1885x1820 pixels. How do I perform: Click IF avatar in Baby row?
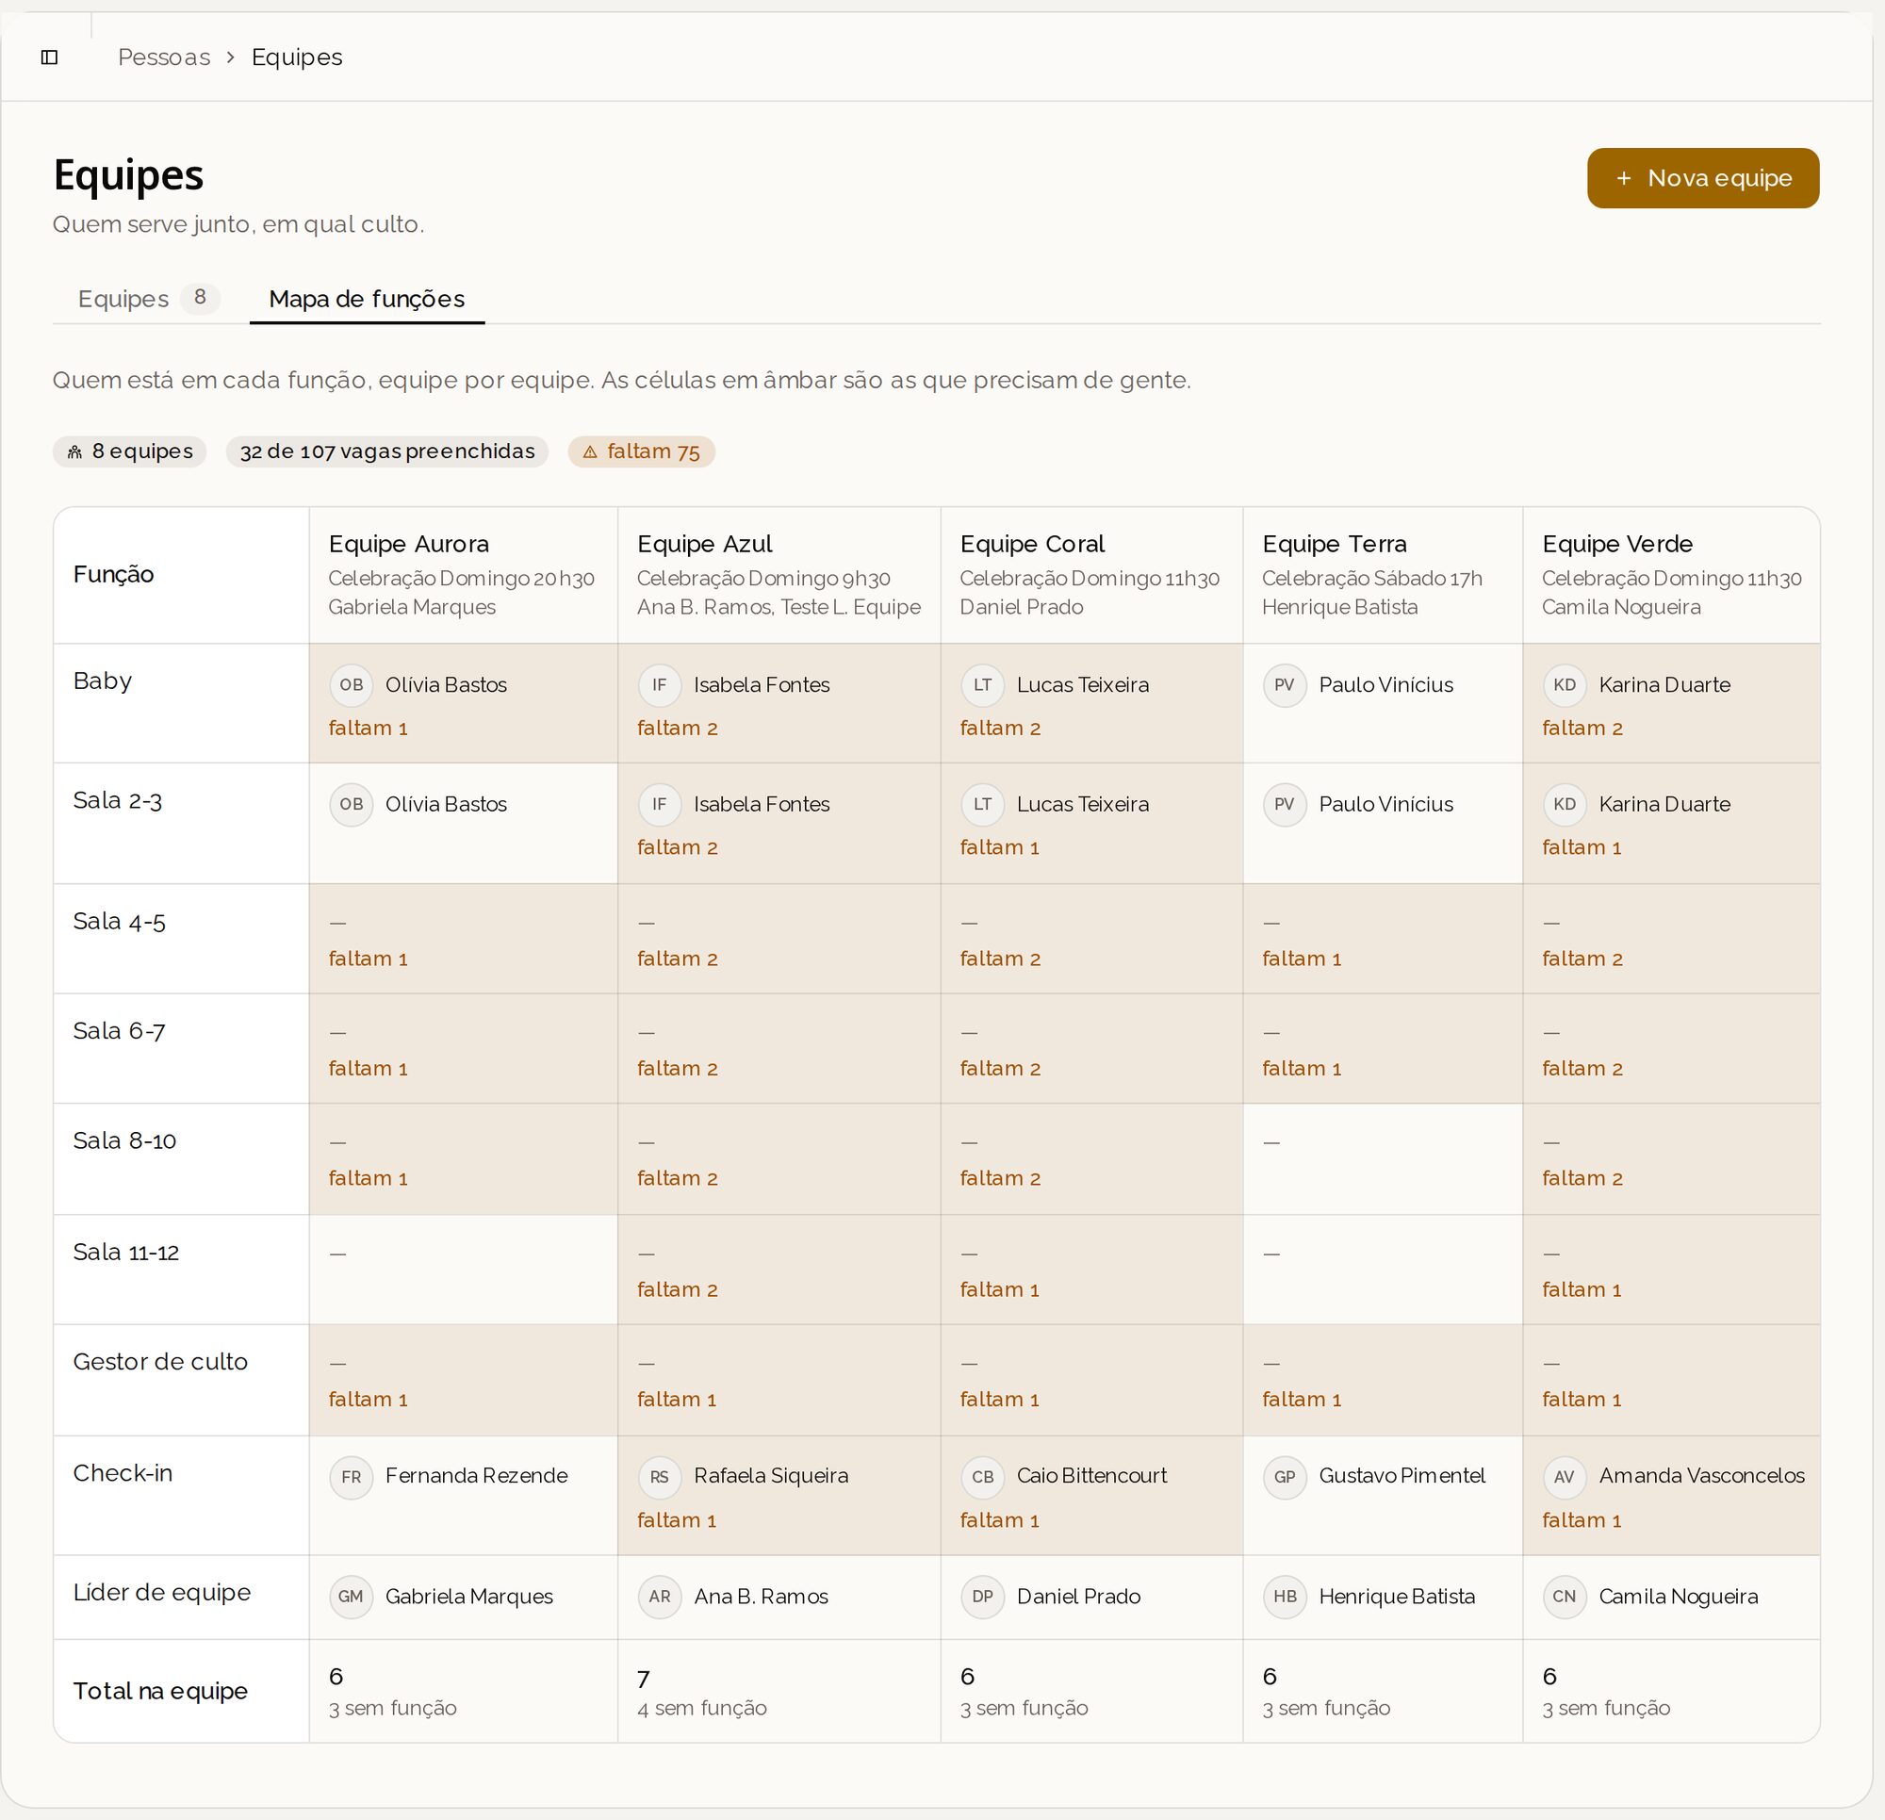click(x=660, y=685)
